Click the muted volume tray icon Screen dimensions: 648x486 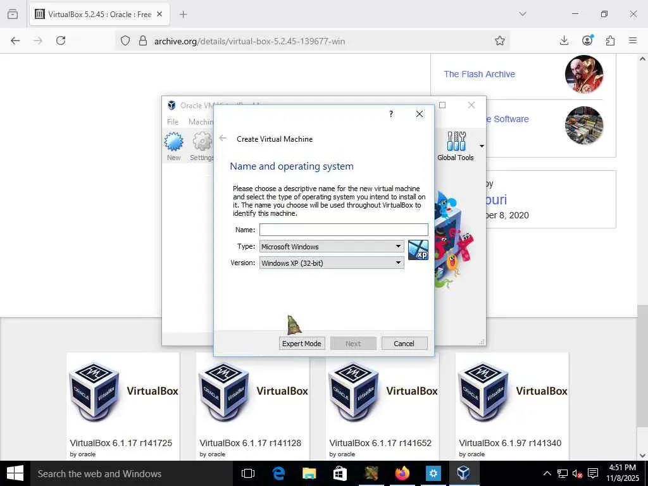point(577,473)
